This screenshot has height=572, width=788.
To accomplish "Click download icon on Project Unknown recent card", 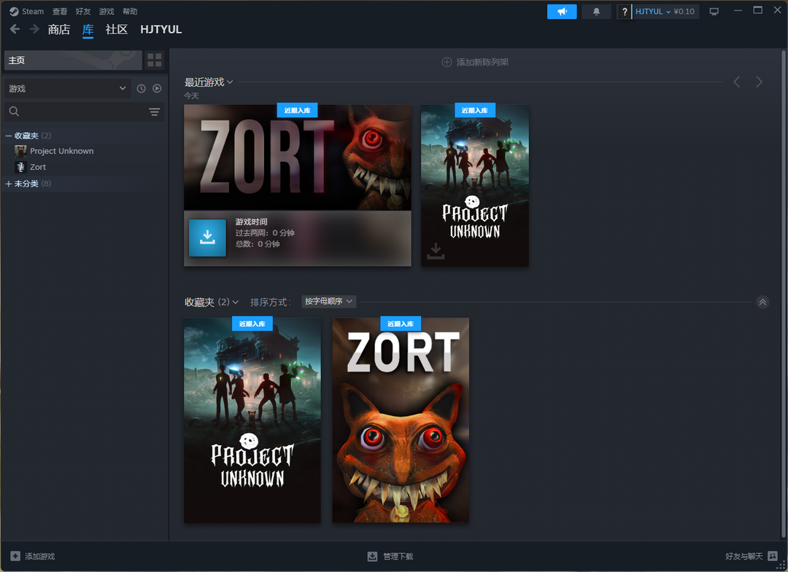I will (x=436, y=251).
